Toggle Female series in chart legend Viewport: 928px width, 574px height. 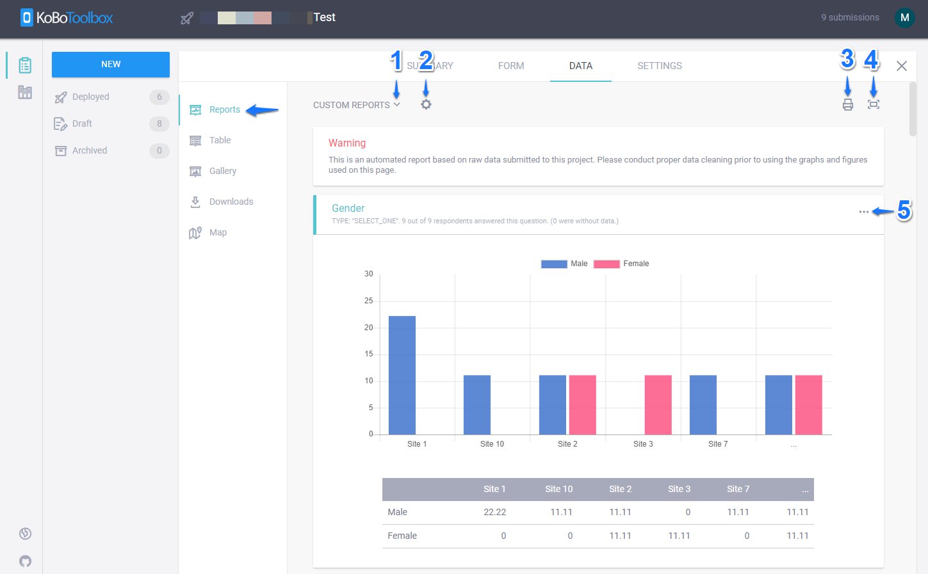[x=621, y=264]
